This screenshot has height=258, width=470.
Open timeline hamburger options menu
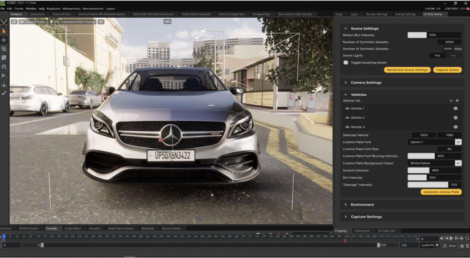click(467, 246)
